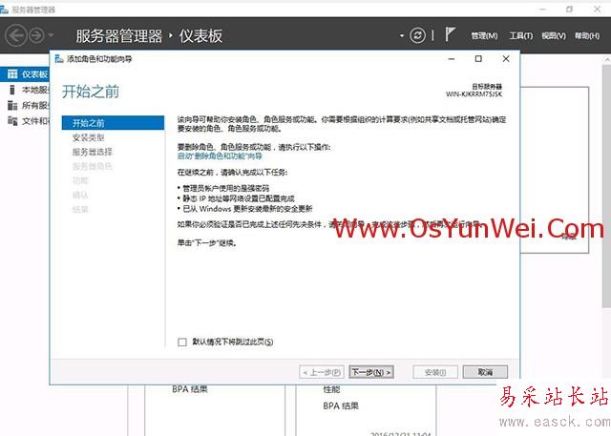Open notifications via the flag icon
Image resolution: width=611 pixels, height=436 pixels.
point(450,34)
